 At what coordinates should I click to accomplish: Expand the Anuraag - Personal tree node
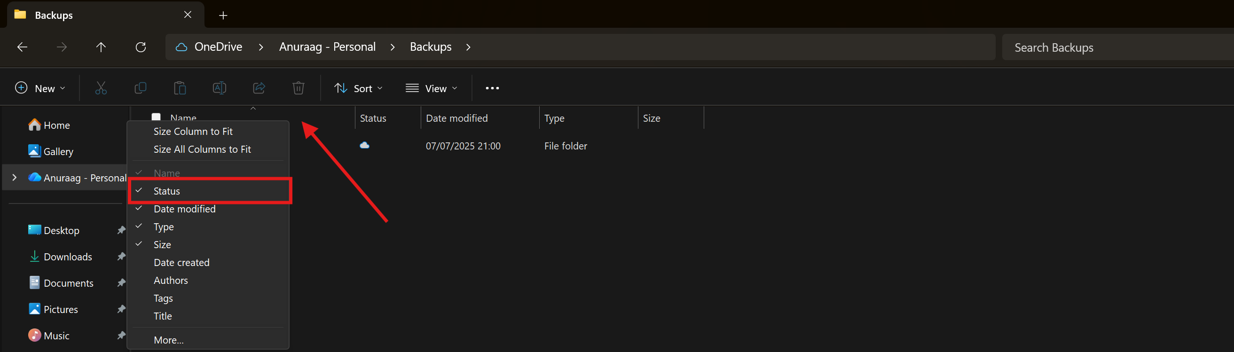[x=15, y=178]
